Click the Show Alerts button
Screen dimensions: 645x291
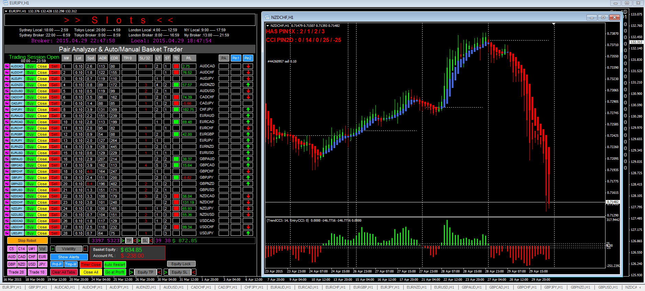[69, 257]
